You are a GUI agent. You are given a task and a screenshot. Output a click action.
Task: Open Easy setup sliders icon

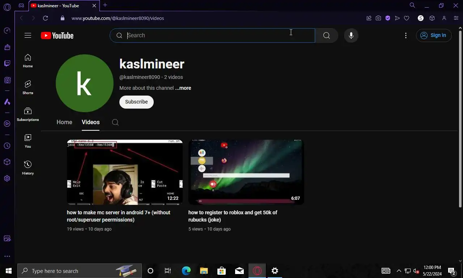coord(456,18)
